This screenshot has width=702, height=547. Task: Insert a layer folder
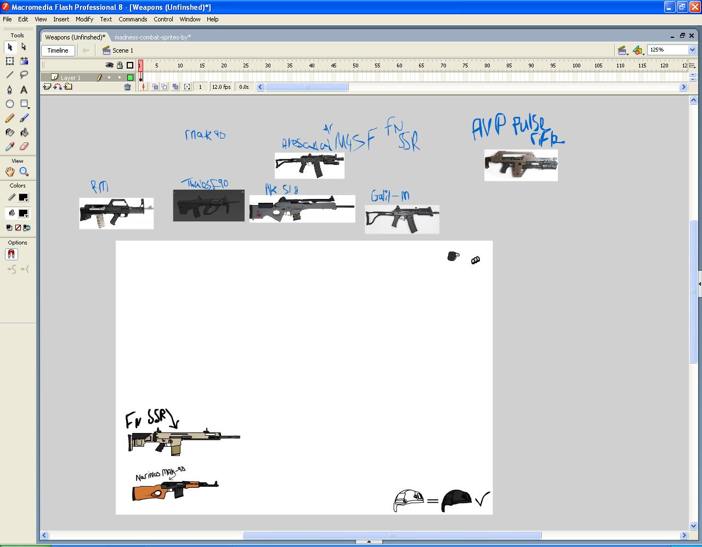(68, 87)
